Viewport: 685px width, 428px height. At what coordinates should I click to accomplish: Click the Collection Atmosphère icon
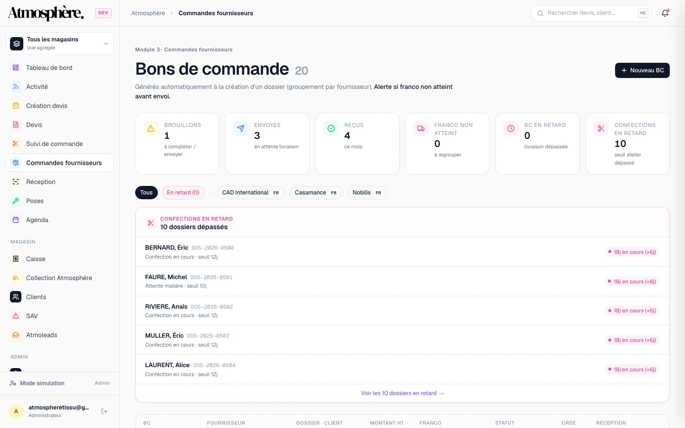16,278
